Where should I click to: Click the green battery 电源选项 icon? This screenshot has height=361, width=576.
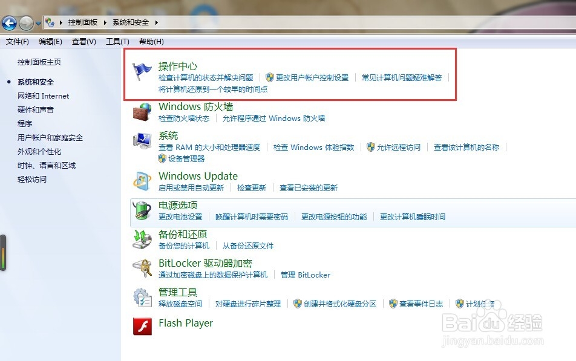pos(142,210)
